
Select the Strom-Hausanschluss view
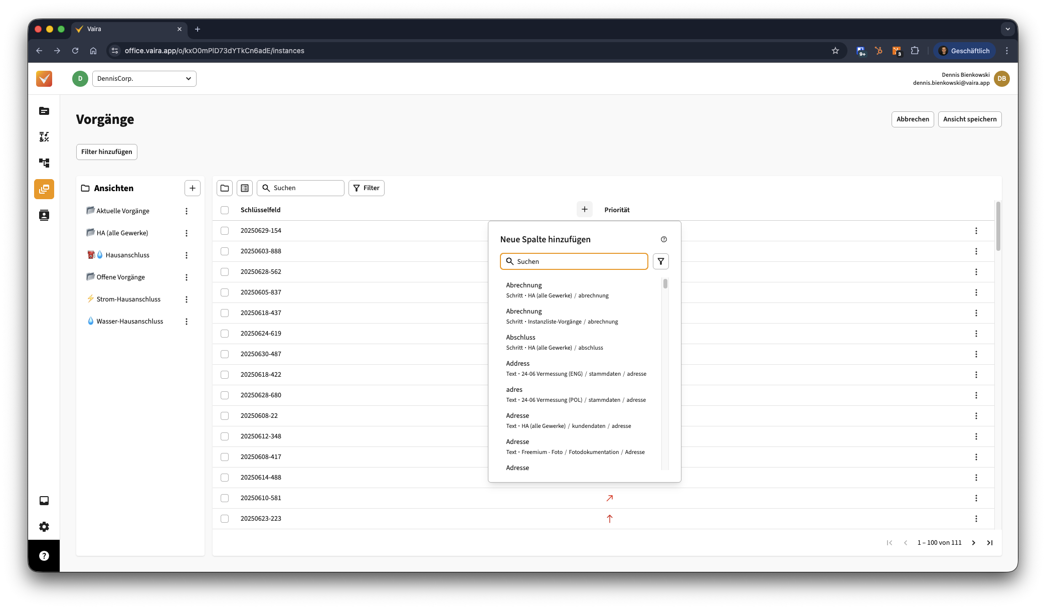coord(128,299)
